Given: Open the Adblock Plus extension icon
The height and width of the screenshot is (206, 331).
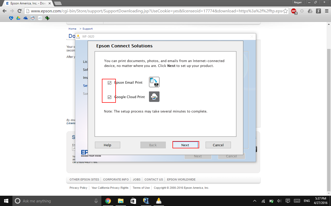Looking at the screenshot, I should tap(294, 11).
